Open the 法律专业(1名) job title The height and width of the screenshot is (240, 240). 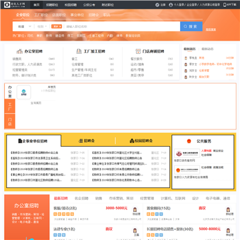point(65,229)
